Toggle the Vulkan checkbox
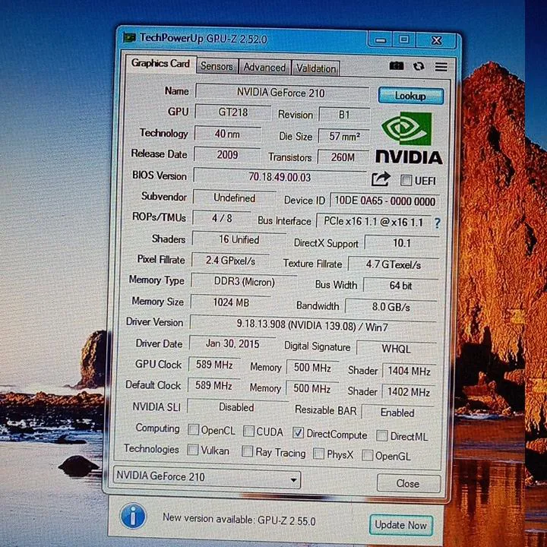Screen dimensions: 547x547 coord(192,449)
